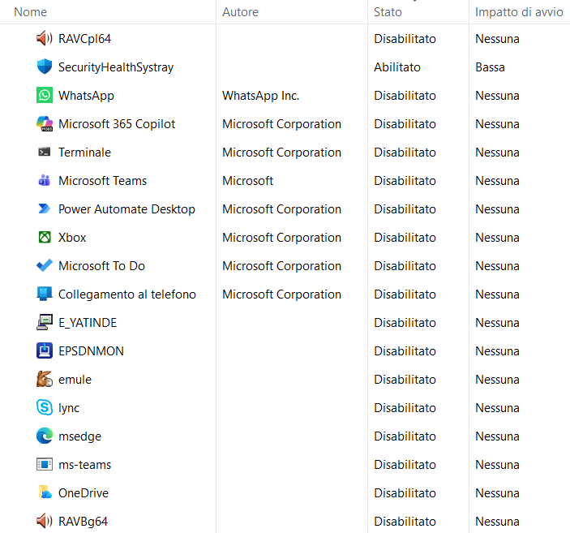Click the Microsoft 365 Copilot icon
The image size is (570, 533).
[45, 123]
